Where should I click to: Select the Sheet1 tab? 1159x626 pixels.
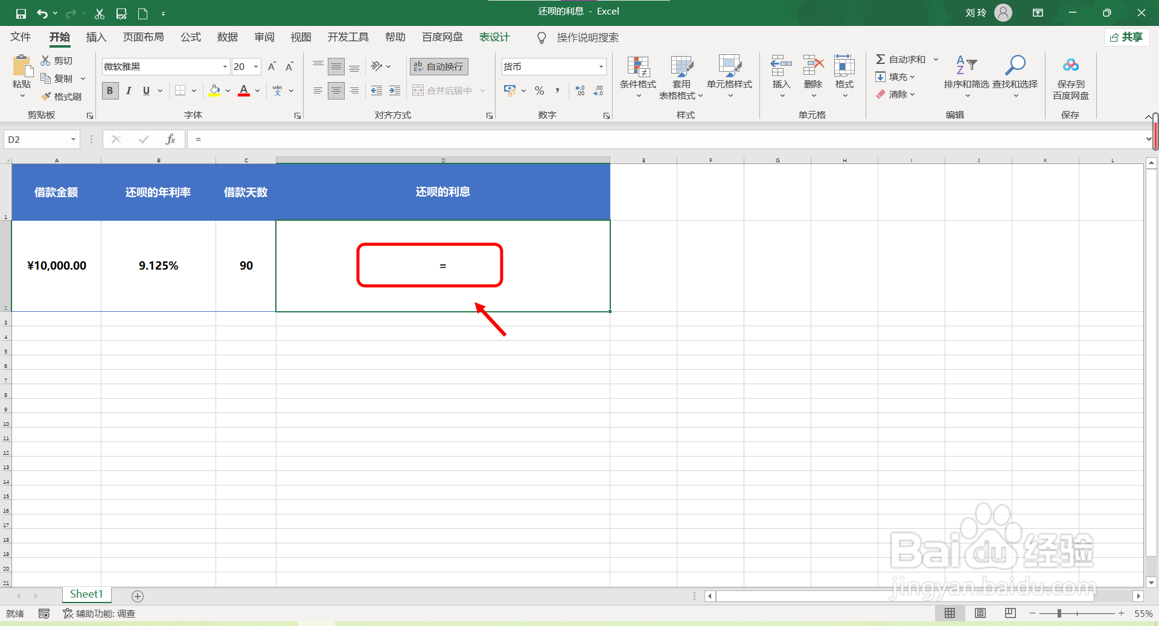click(x=86, y=595)
